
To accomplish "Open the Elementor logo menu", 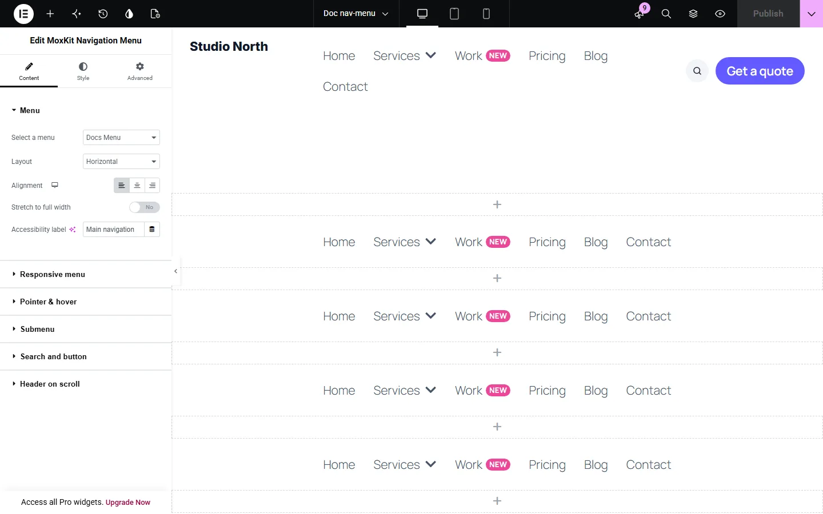I will 23,14.
